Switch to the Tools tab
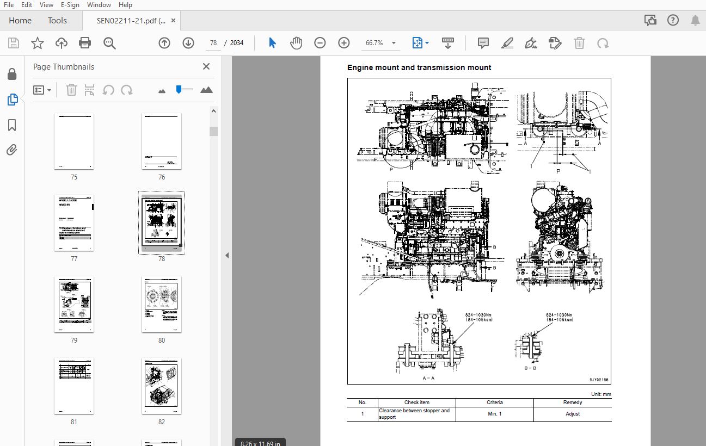The width and height of the screenshot is (706, 446). coord(57,21)
